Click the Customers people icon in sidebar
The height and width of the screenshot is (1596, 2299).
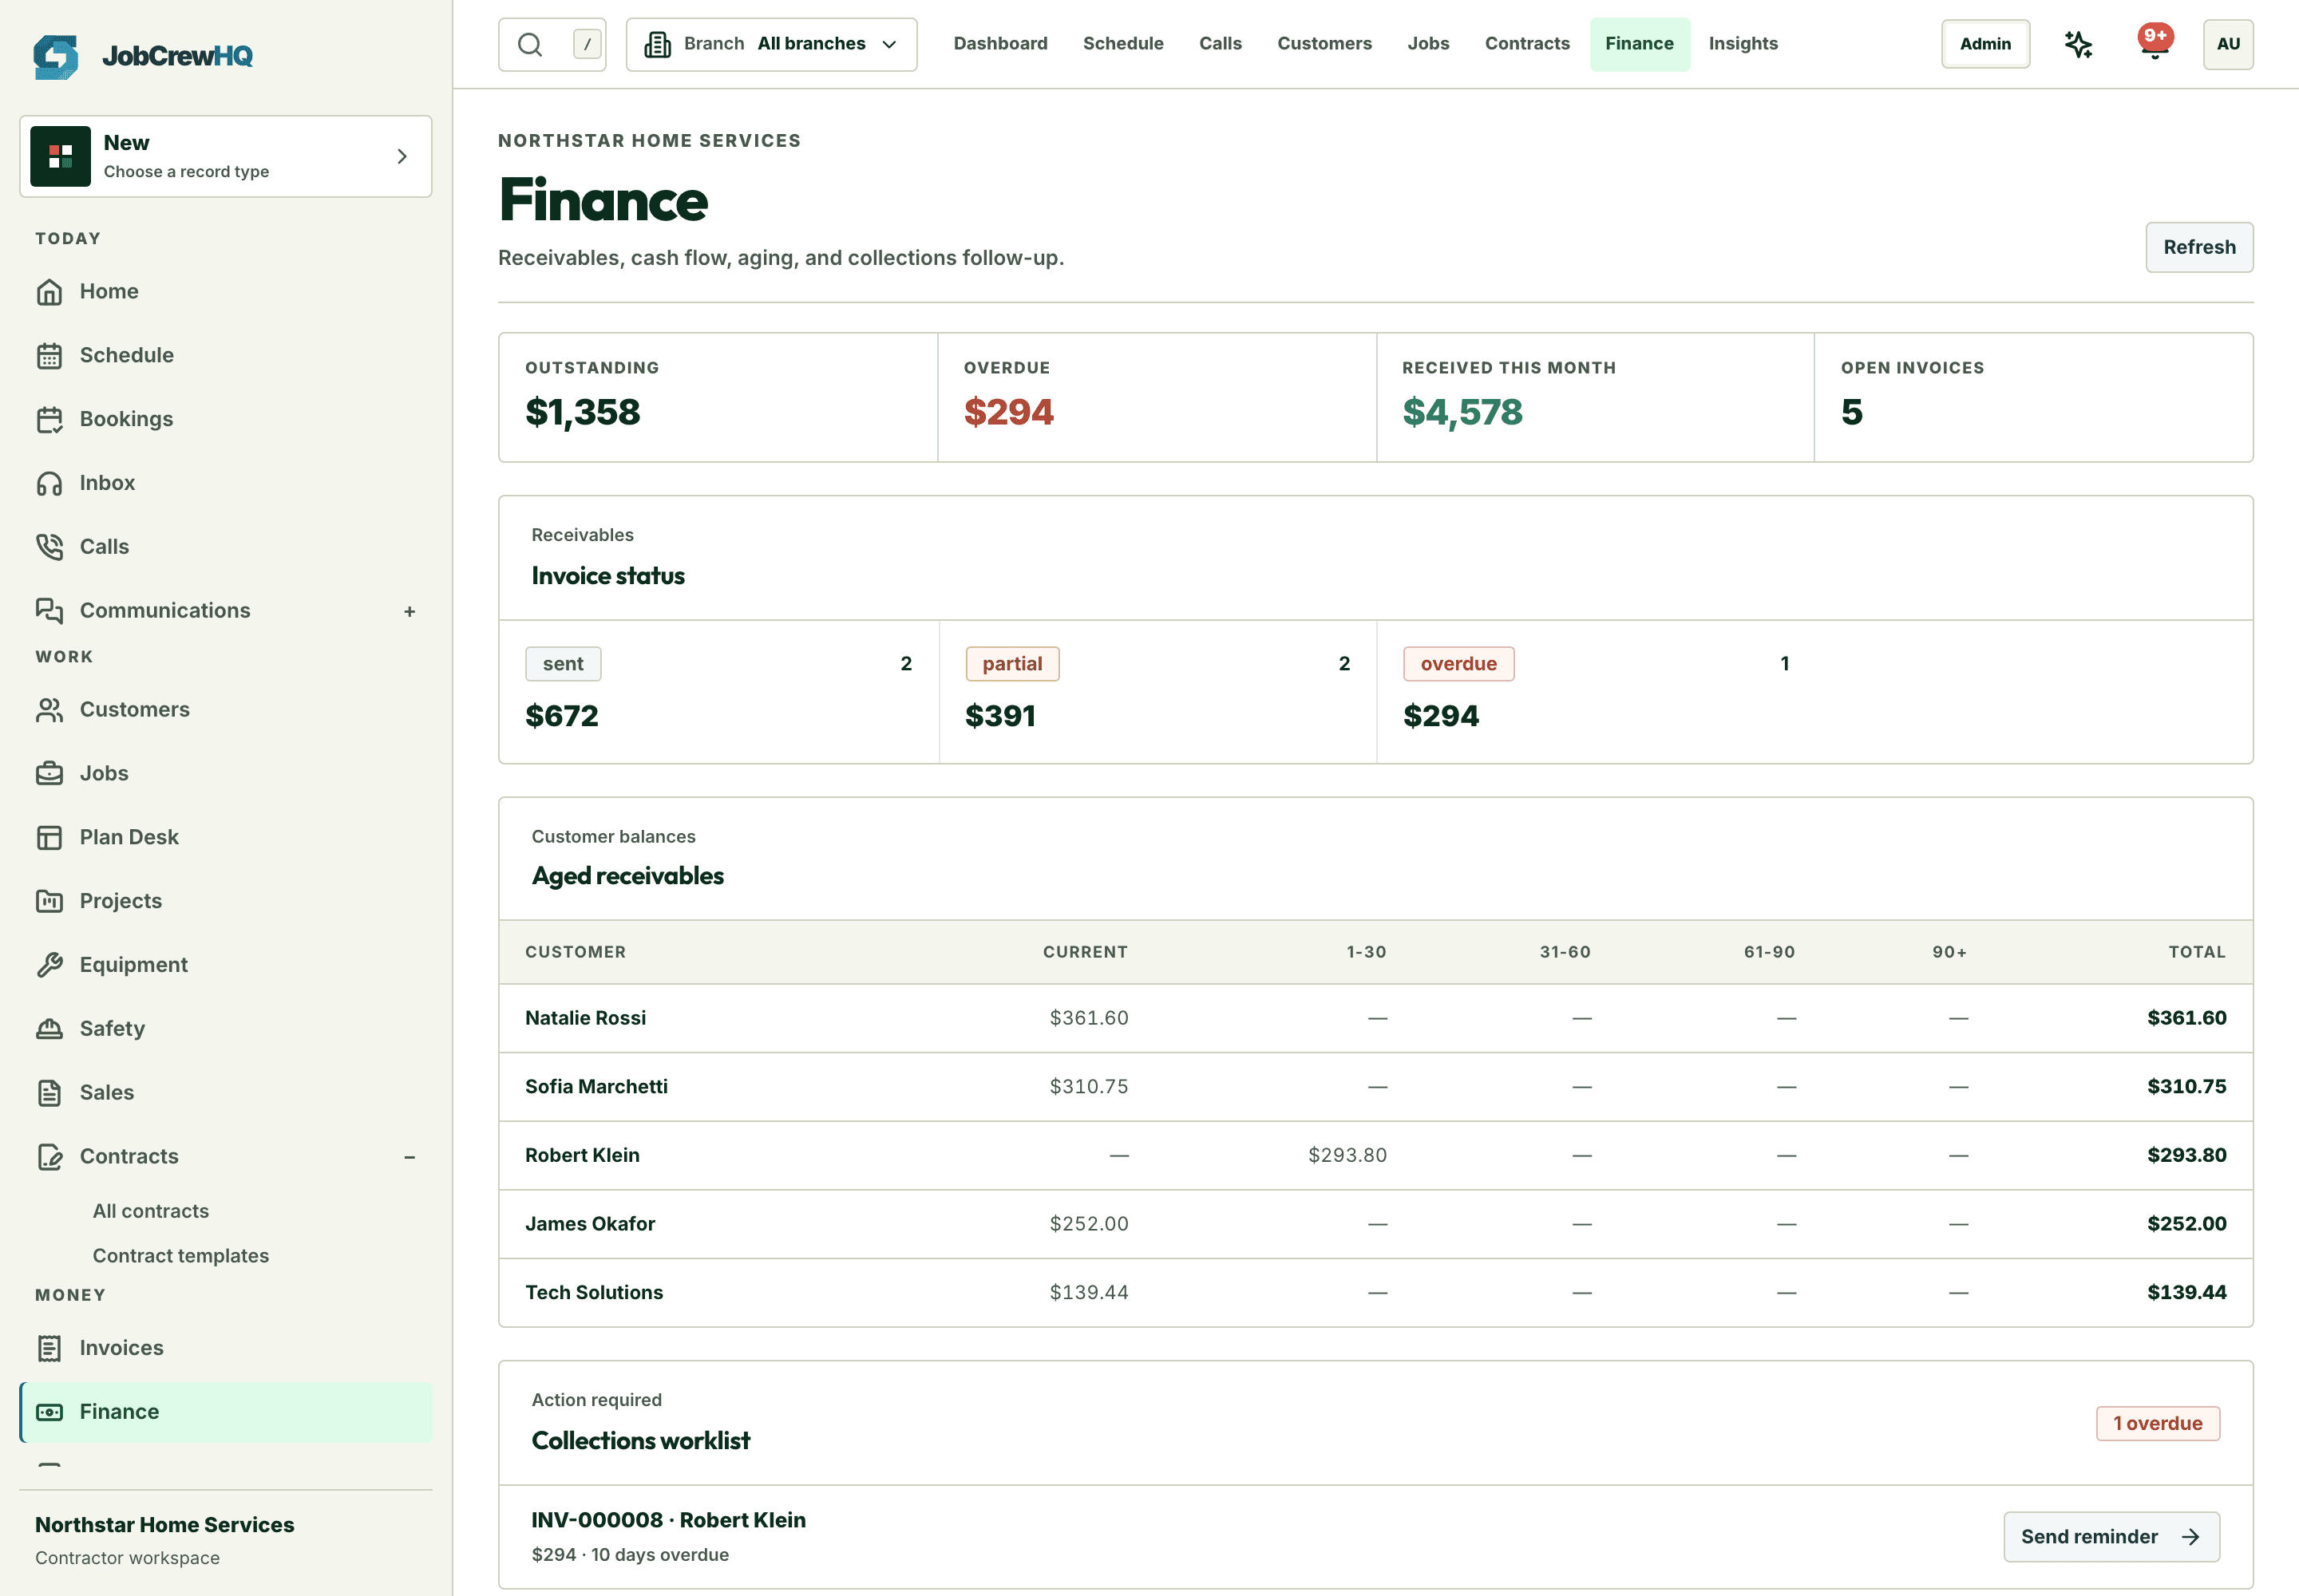click(x=49, y=710)
